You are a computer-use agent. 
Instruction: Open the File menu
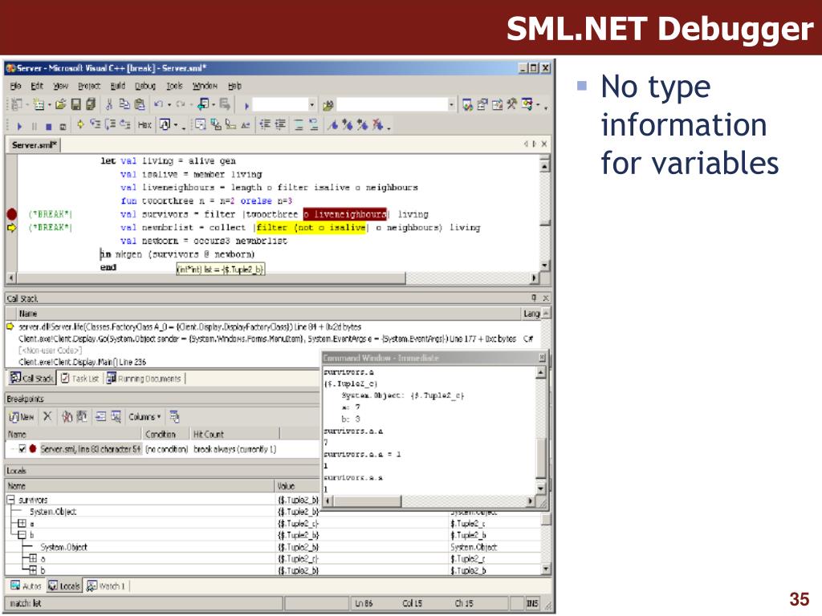[x=16, y=86]
